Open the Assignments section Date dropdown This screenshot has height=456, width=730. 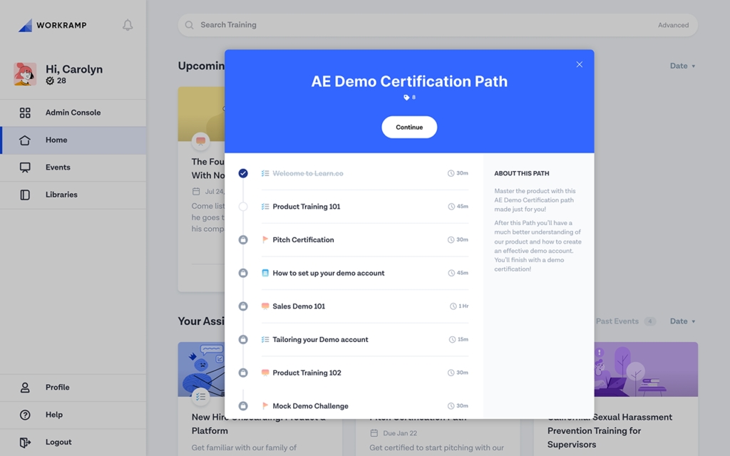coord(682,321)
